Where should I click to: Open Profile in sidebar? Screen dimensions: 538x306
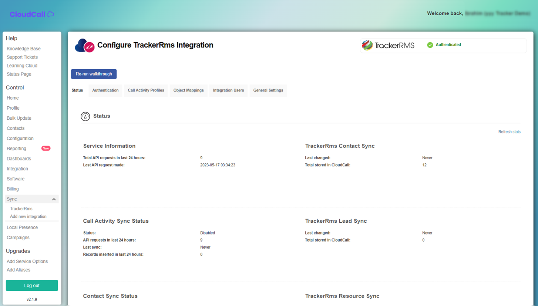(13, 108)
